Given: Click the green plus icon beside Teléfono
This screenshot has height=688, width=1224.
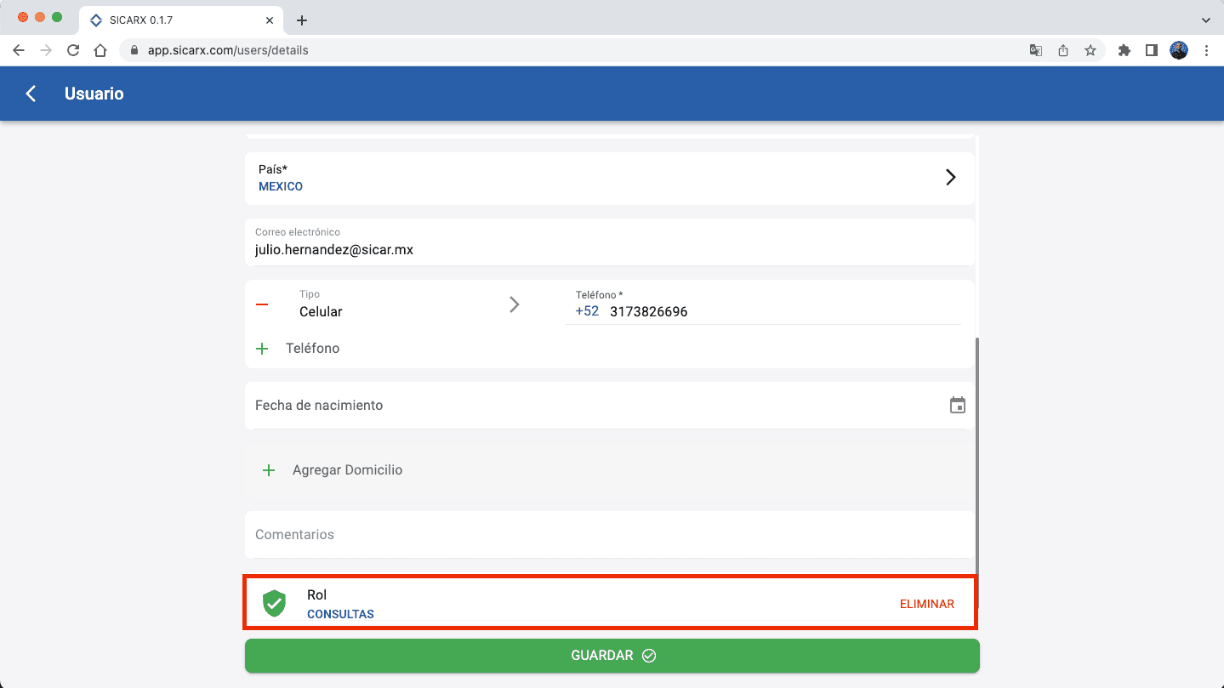Looking at the screenshot, I should click(262, 349).
